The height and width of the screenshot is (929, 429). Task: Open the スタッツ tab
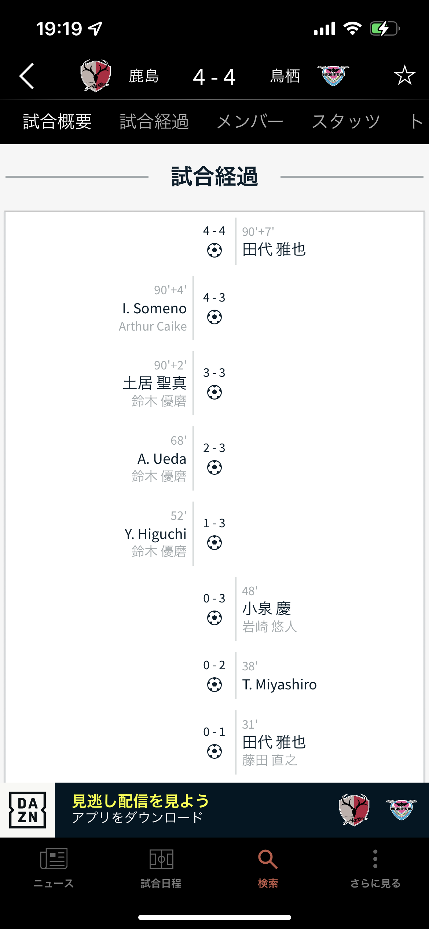(346, 122)
